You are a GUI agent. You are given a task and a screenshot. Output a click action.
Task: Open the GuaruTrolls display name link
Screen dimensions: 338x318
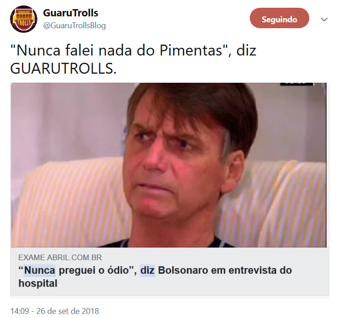(x=71, y=13)
